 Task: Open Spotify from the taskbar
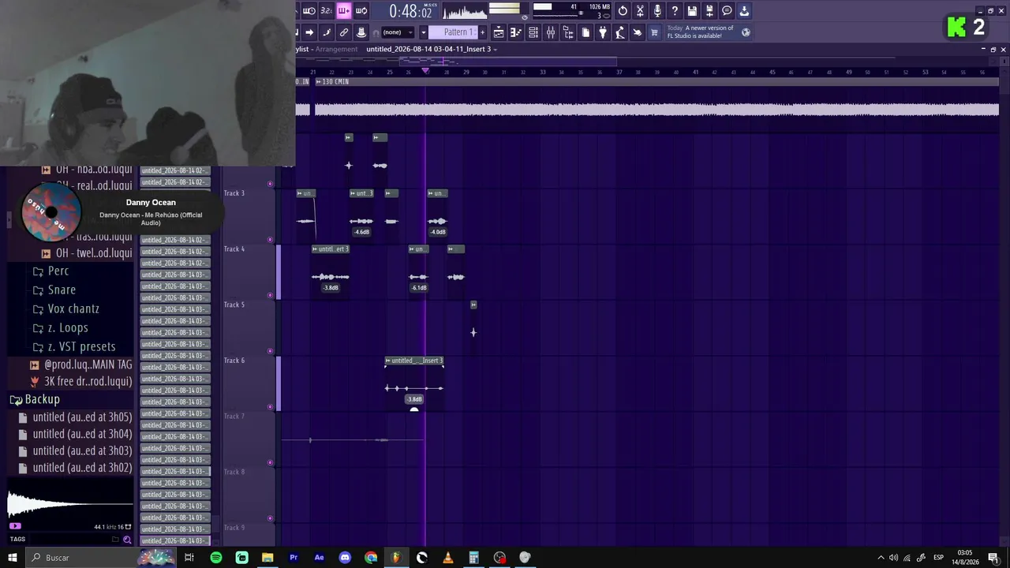(216, 558)
